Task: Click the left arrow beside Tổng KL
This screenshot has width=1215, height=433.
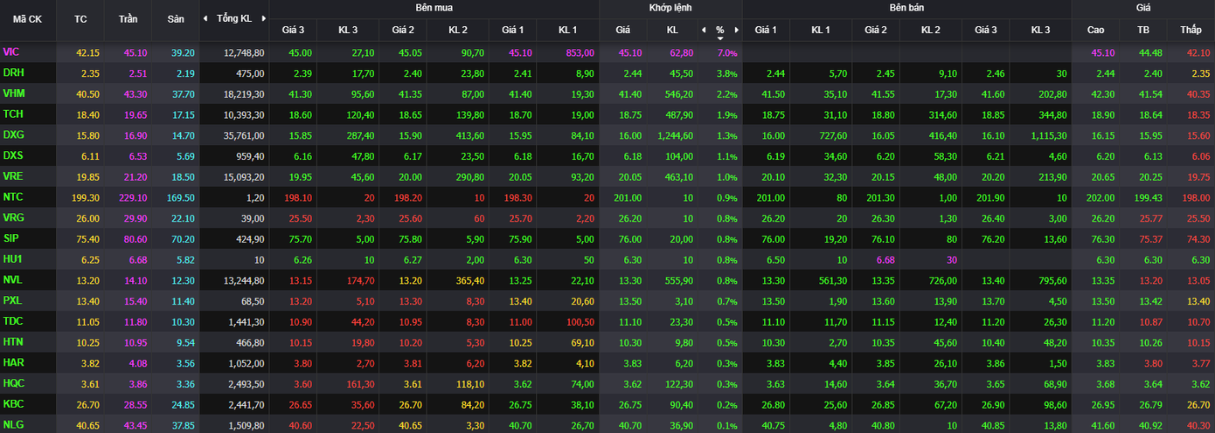Action: click(205, 18)
